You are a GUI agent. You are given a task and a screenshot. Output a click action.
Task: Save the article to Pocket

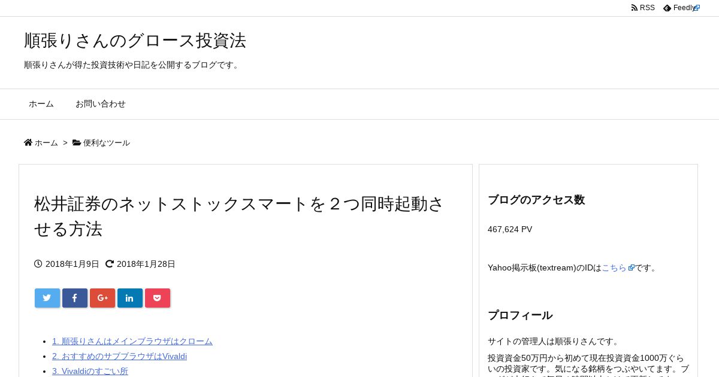tap(158, 298)
